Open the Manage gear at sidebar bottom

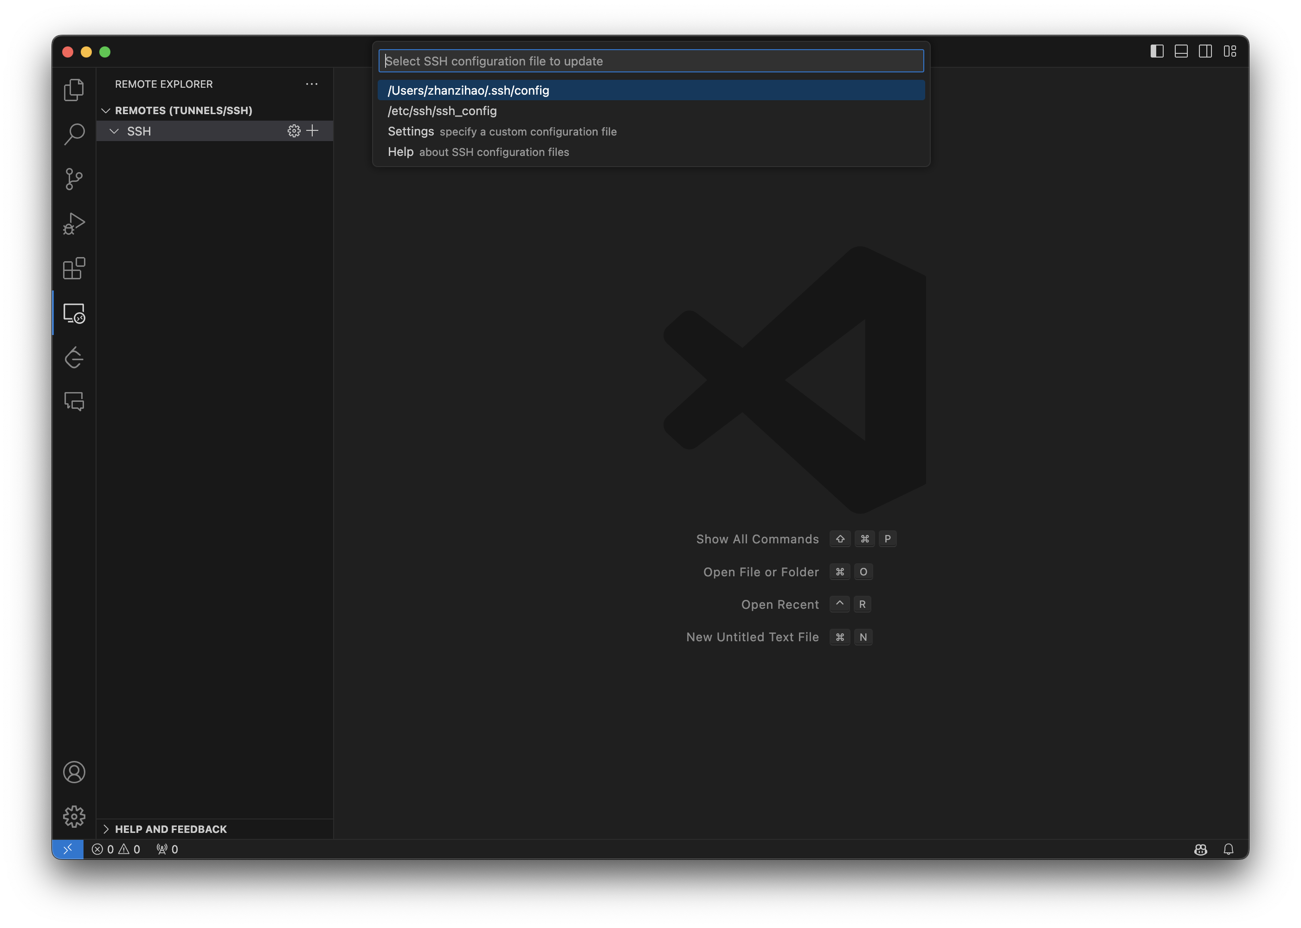tap(74, 817)
